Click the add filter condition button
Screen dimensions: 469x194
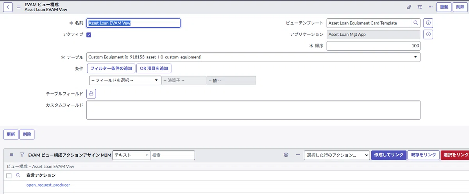coord(111,69)
